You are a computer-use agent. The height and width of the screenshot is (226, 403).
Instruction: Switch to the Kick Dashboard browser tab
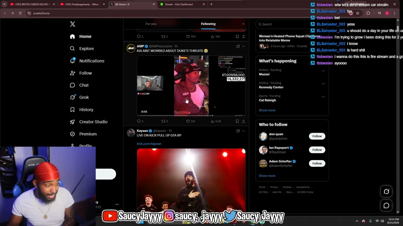(183, 4)
